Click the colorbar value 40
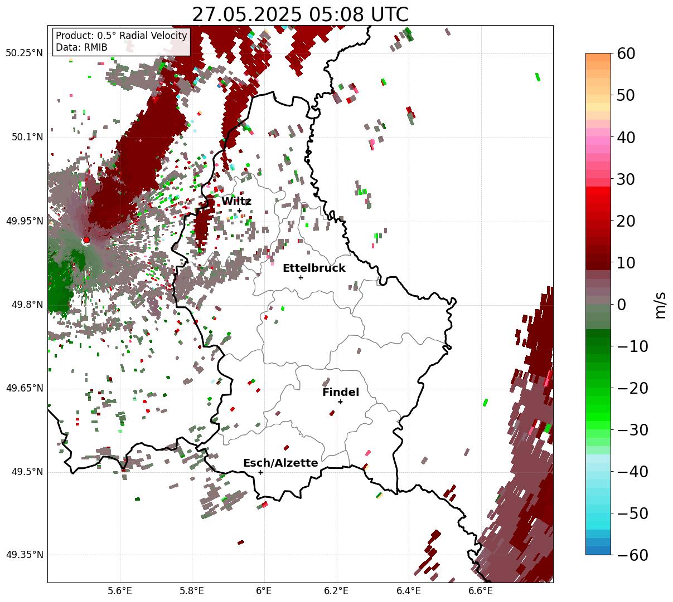The width and height of the screenshot is (673, 602). (x=626, y=137)
